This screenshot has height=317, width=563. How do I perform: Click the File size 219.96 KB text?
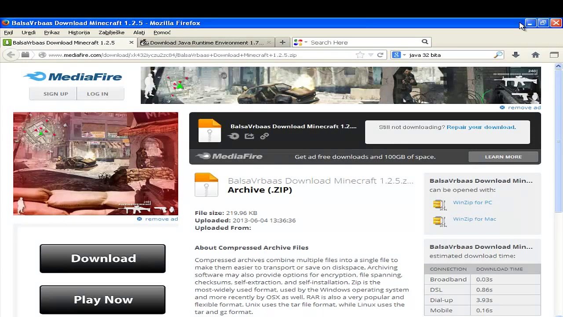tap(226, 213)
